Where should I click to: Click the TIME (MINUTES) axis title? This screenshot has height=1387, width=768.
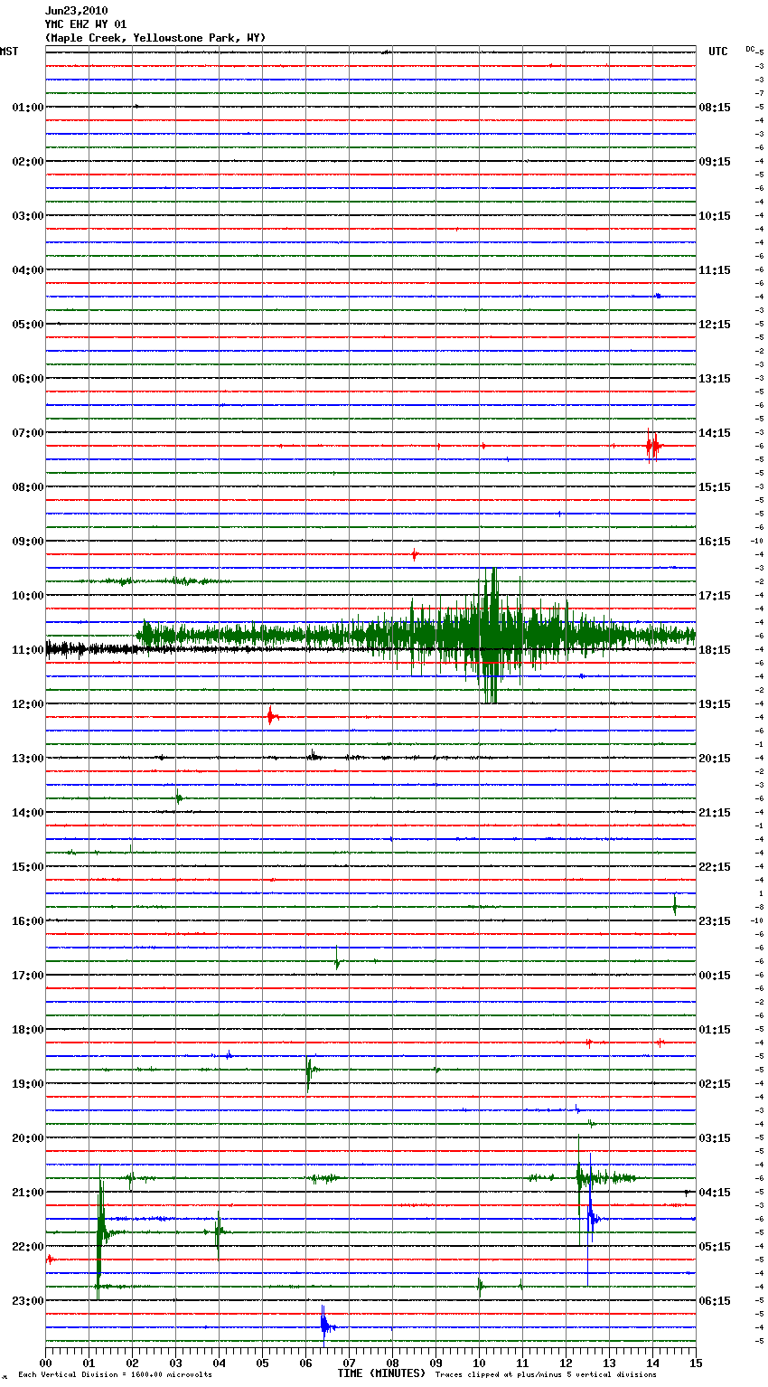point(381,1373)
